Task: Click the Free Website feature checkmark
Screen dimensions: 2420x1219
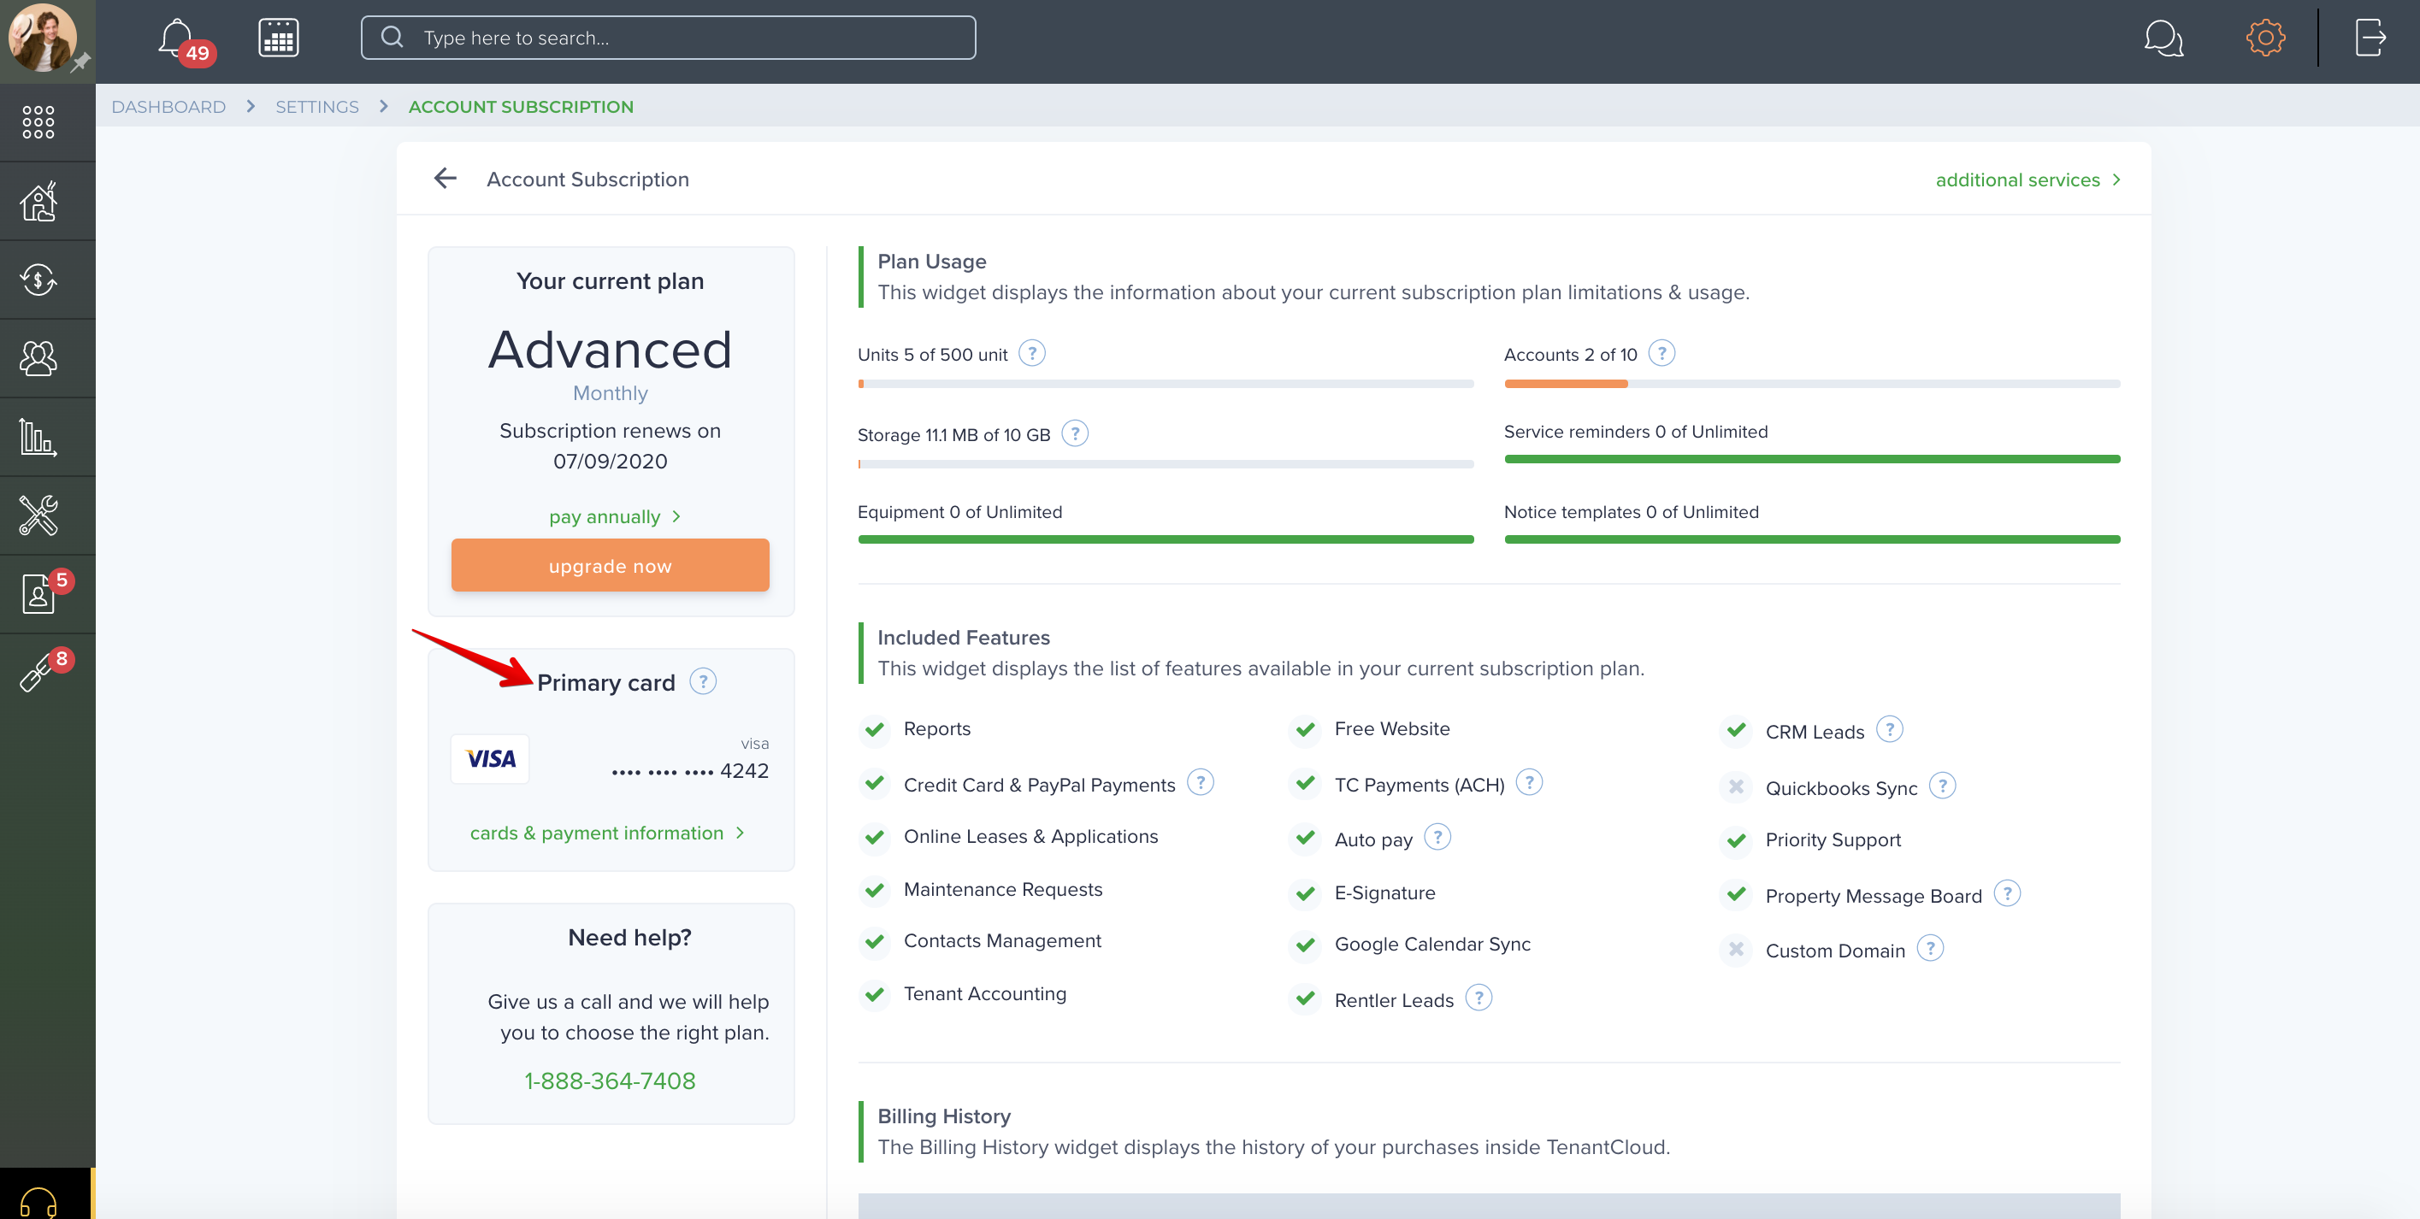Action: click(x=1305, y=730)
